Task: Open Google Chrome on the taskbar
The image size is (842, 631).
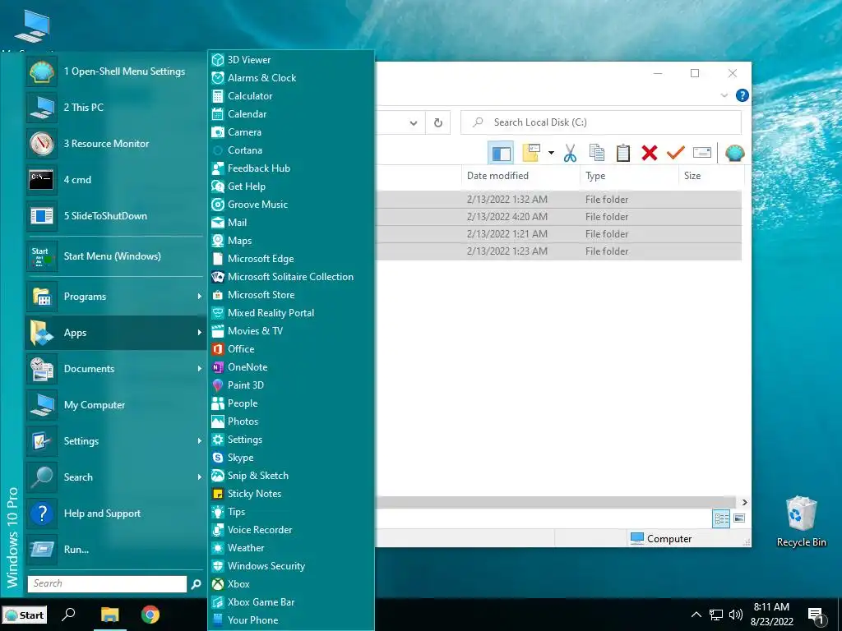Action: [150, 615]
